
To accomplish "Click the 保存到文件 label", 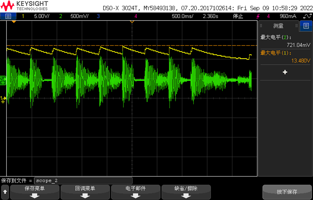I will click(x=14, y=181).
